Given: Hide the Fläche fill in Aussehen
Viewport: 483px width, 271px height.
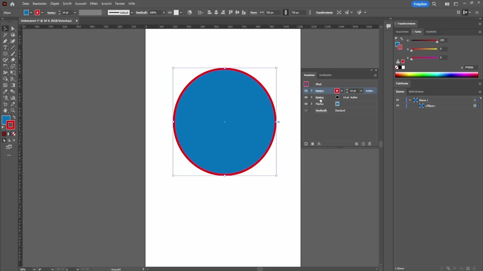Looking at the screenshot, I should click(x=306, y=104).
